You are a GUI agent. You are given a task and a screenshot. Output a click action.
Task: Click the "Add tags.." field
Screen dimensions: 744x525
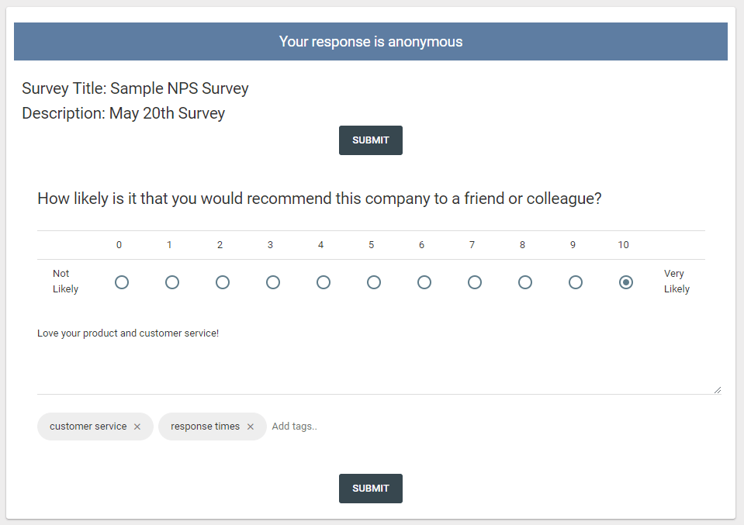click(x=295, y=426)
